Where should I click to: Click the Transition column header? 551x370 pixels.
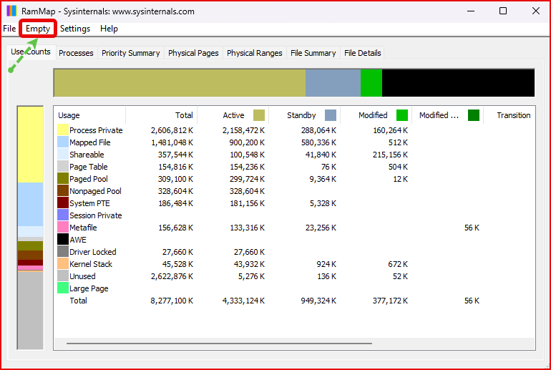point(509,115)
